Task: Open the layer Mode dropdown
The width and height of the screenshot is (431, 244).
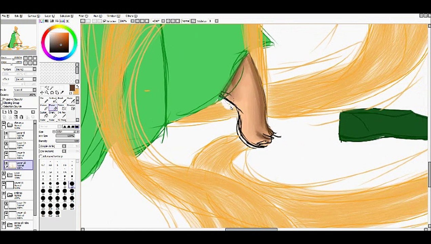Action: tap(25, 90)
